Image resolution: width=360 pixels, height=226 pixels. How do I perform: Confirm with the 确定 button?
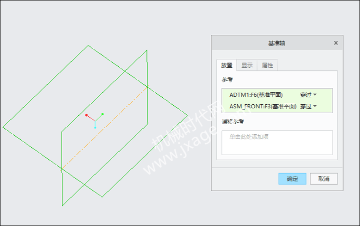click(292, 179)
